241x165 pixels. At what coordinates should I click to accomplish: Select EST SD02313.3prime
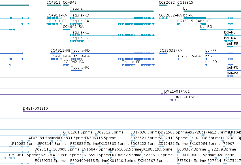pos(109,132)
